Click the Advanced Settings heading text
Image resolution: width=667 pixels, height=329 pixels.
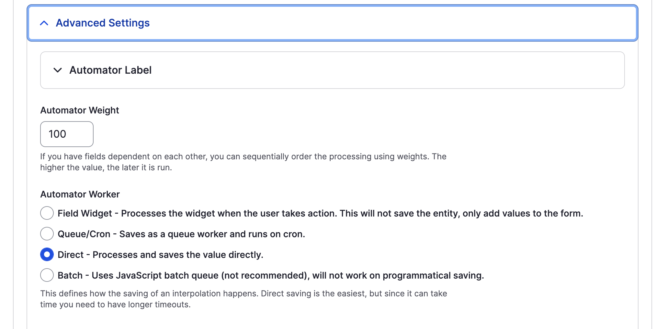(103, 23)
